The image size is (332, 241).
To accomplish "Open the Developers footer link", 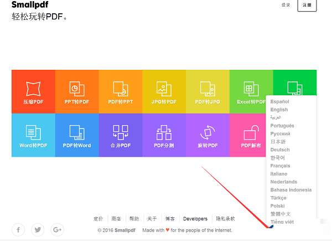I will coord(195,219).
